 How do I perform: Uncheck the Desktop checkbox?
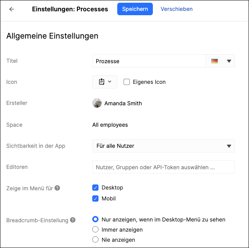click(95, 188)
